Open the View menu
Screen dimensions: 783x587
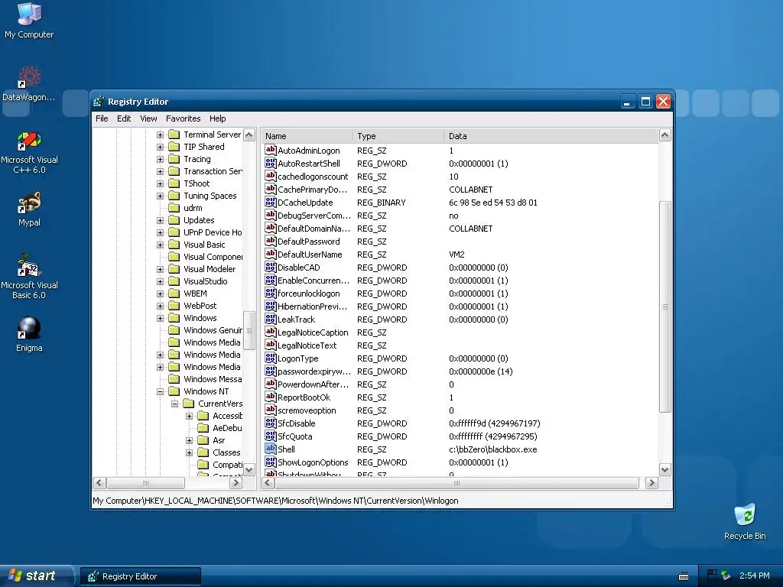point(148,118)
